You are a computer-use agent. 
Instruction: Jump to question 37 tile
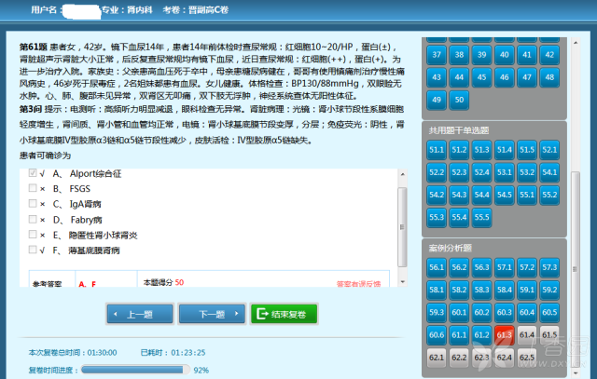[437, 55]
